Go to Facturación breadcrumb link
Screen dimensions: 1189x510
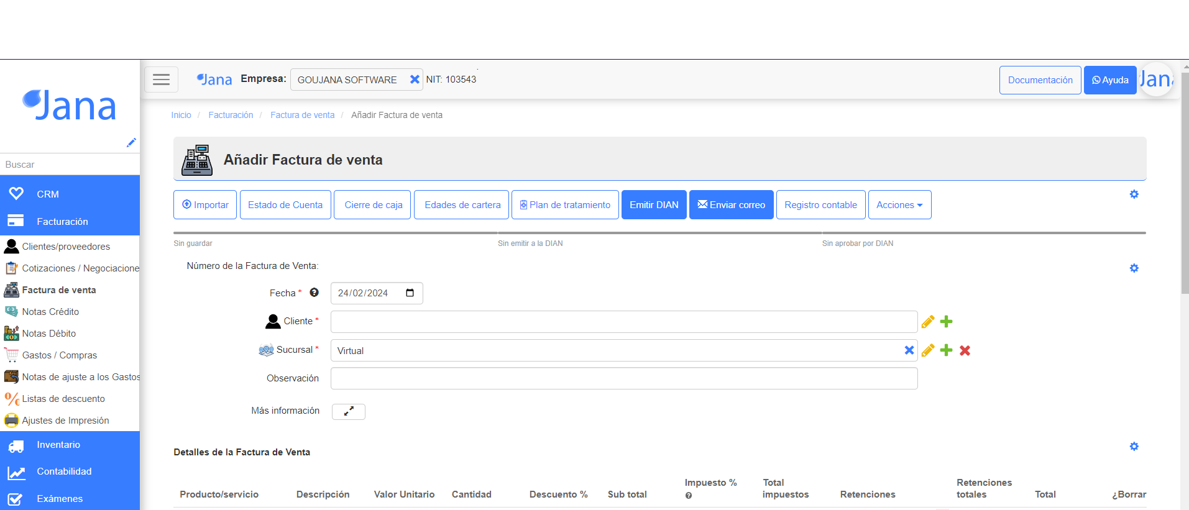[x=231, y=115]
